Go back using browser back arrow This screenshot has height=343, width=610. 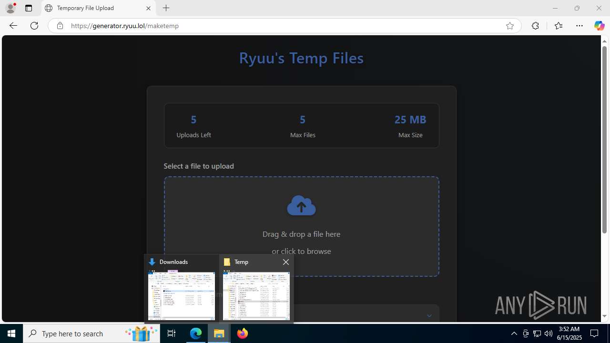click(x=13, y=26)
